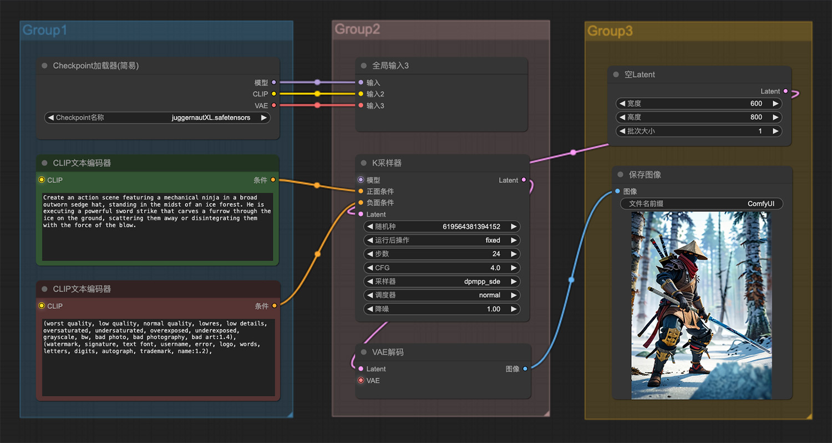Increase CFG value with right arrow
Screen dimensions: 832x443
click(514, 268)
